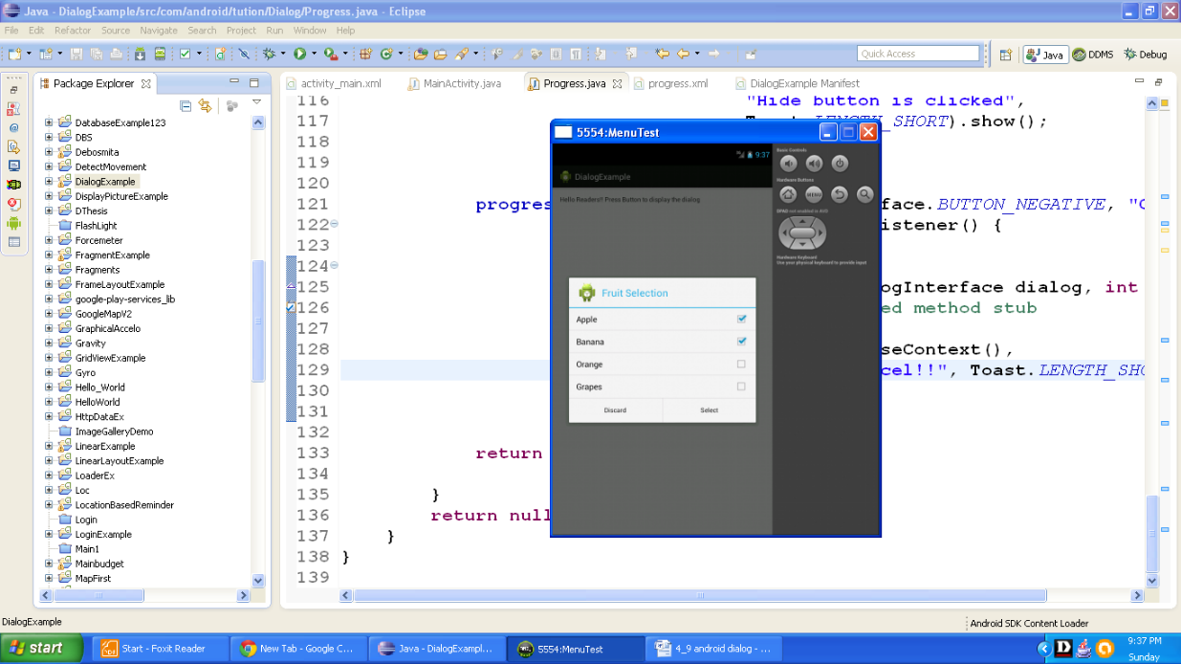Click Link with Editor icon in Package Explorer

(x=205, y=105)
